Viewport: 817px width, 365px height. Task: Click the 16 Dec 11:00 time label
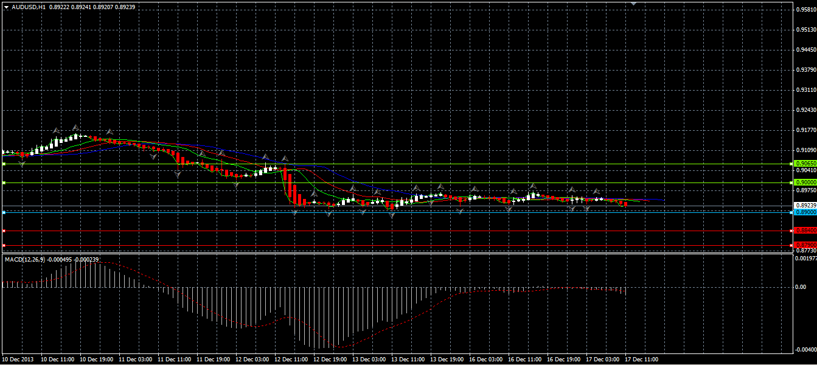[x=525, y=360]
